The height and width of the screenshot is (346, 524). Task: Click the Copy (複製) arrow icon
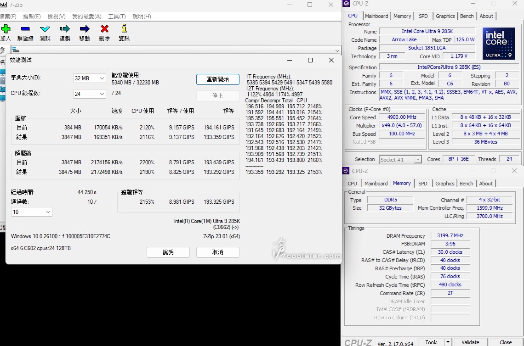tap(65, 29)
